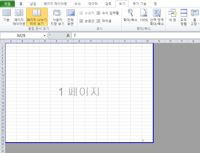
Task: Click the fx insert function button
Action: coord(68,35)
